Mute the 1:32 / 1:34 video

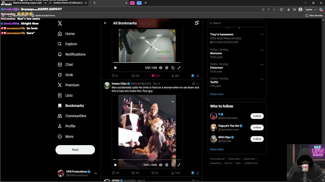(x=161, y=68)
